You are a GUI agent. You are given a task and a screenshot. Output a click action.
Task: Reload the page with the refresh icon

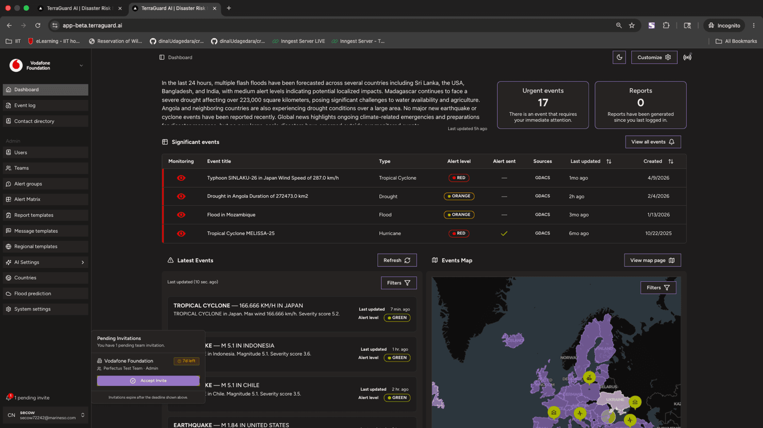coord(38,26)
